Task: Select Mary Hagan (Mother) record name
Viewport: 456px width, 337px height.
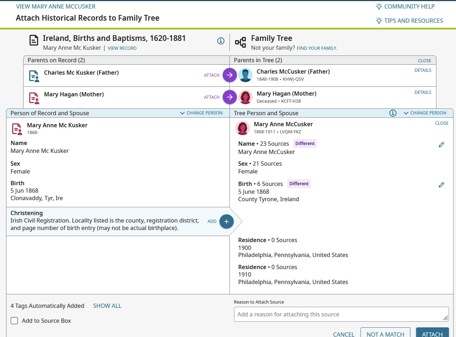Action: [x=74, y=94]
